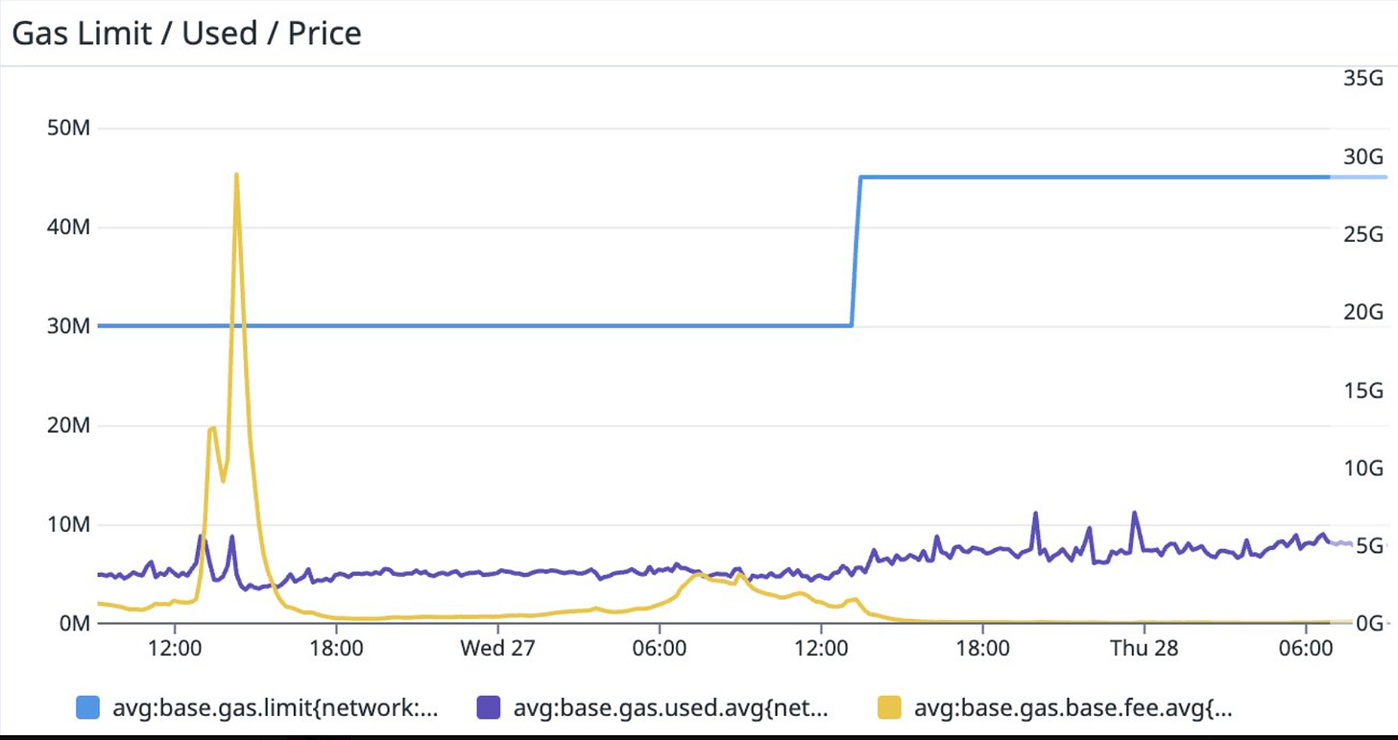This screenshot has height=740, width=1398.
Task: Click the first 18:00 x-axis tick
Action: (336, 648)
